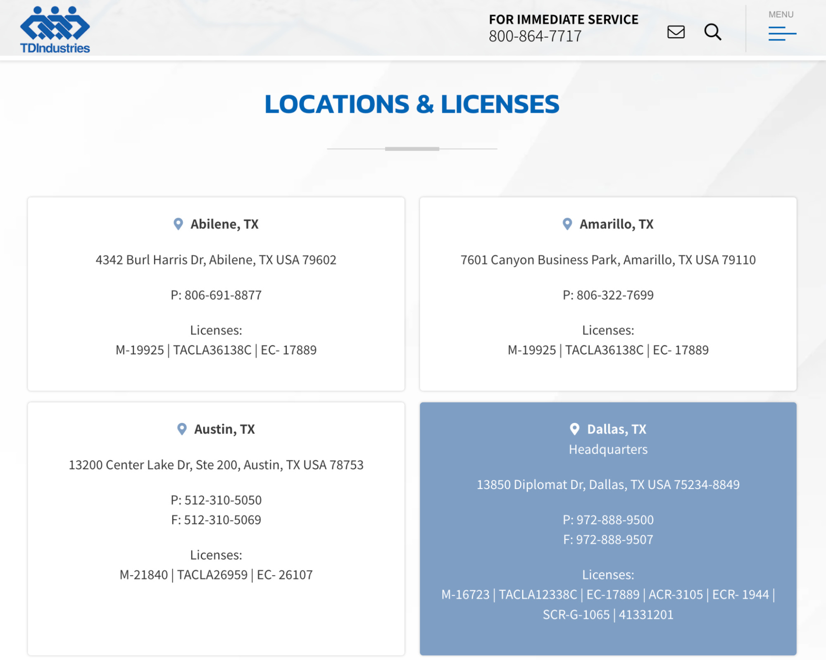The image size is (826, 660).
Task: Click the Amarillo map pin icon
Action: [567, 224]
